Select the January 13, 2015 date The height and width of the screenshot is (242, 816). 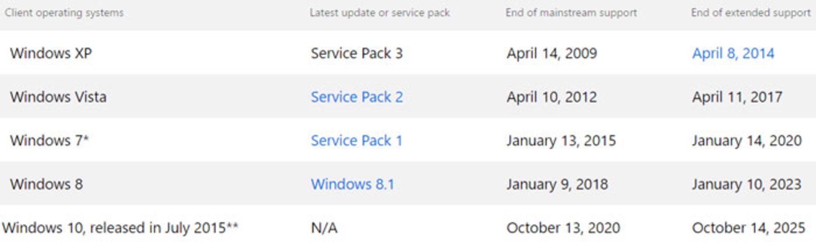point(561,141)
